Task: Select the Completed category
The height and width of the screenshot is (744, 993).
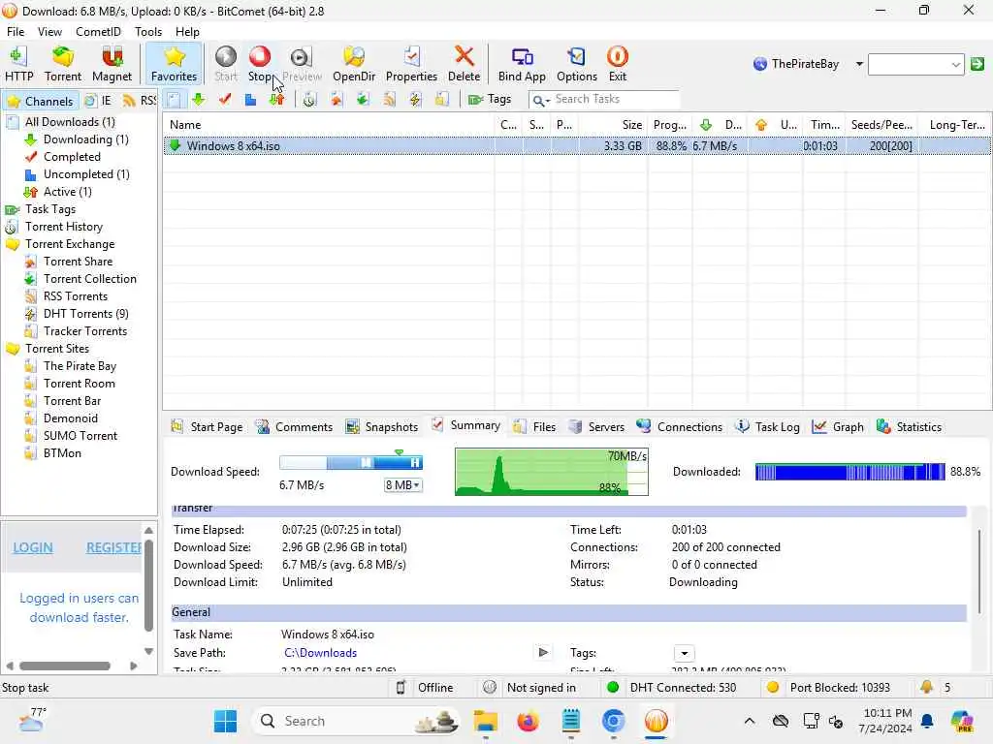Action: [x=72, y=157]
